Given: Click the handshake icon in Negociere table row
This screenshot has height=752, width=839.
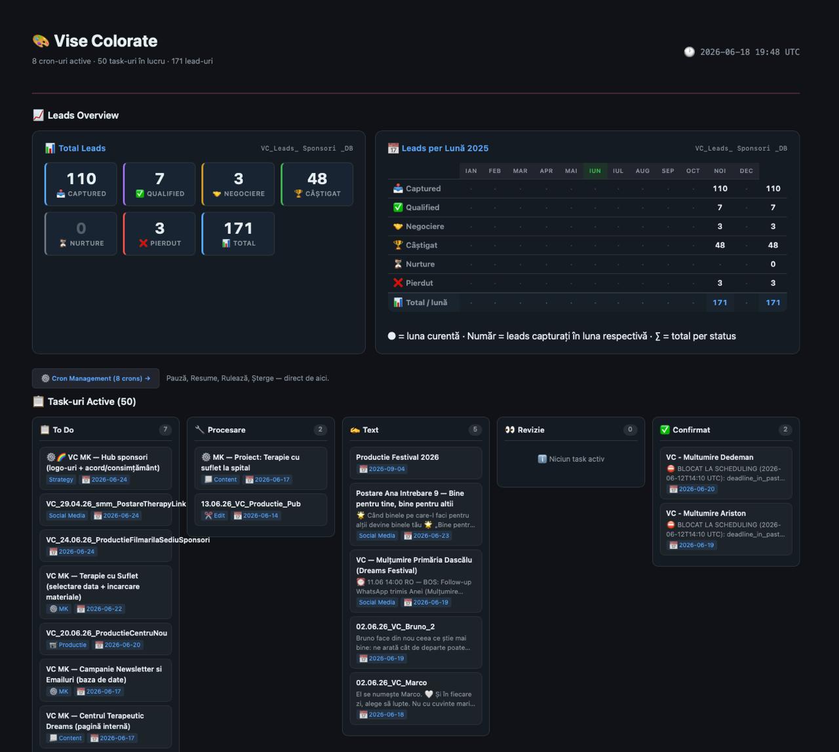Looking at the screenshot, I should tap(398, 226).
